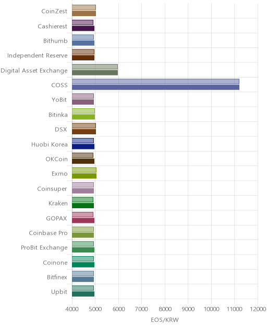Select the Kraken dark green bar
This screenshot has height=329, width=267.
click(83, 206)
